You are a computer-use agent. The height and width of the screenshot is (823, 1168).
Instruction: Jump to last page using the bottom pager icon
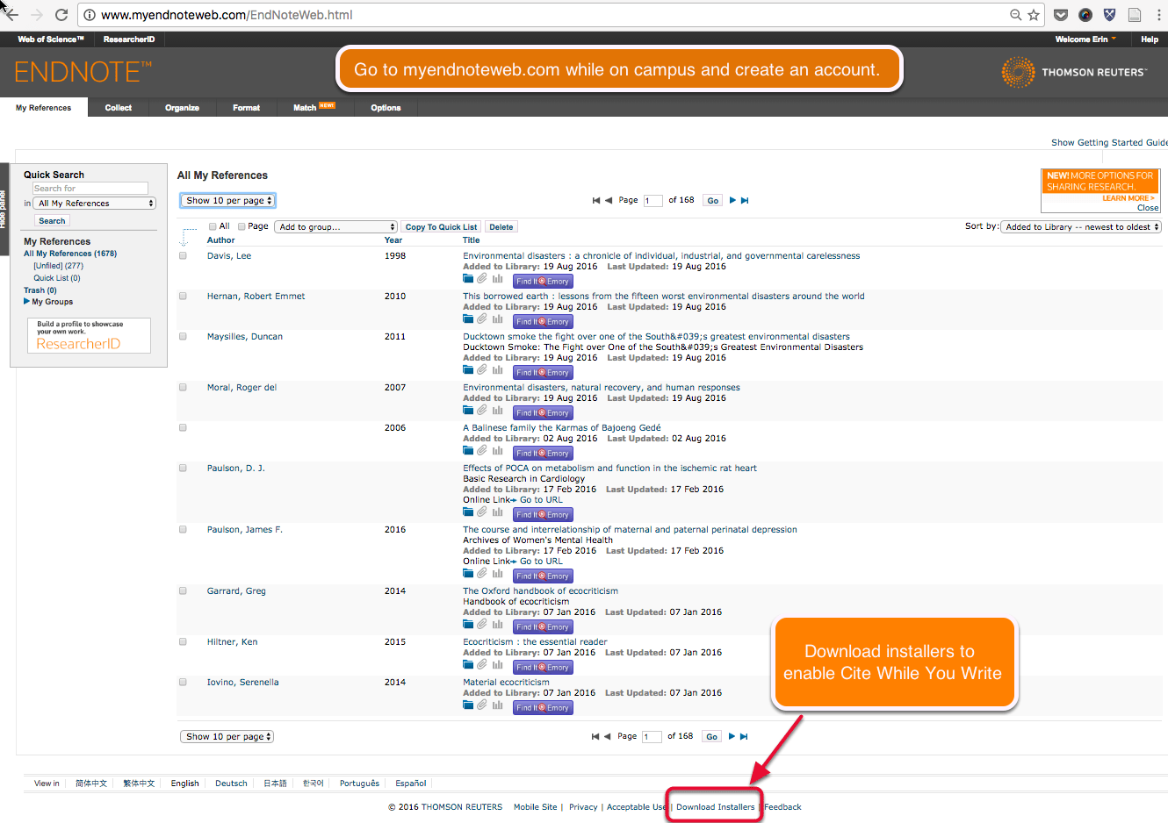[x=744, y=737]
